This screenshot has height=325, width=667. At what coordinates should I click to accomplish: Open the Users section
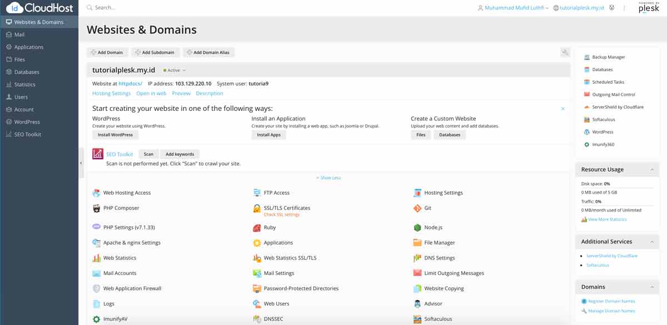click(21, 97)
